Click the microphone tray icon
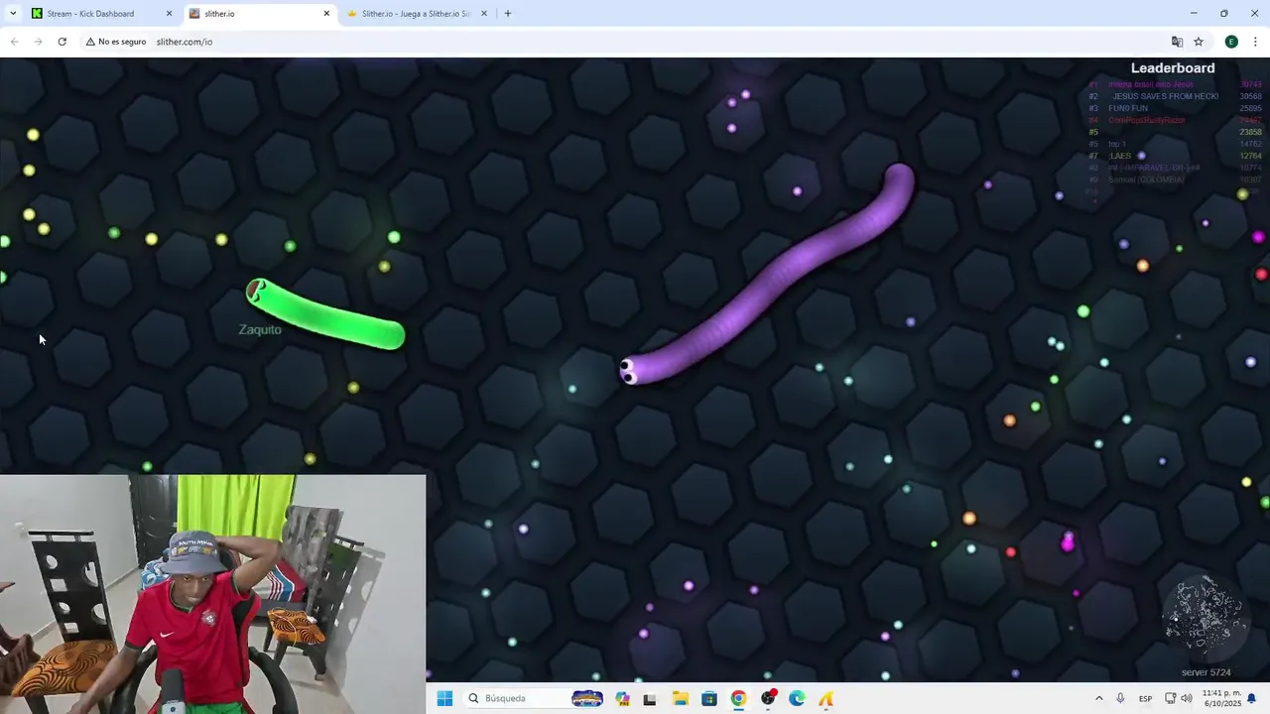 pyautogui.click(x=1120, y=698)
